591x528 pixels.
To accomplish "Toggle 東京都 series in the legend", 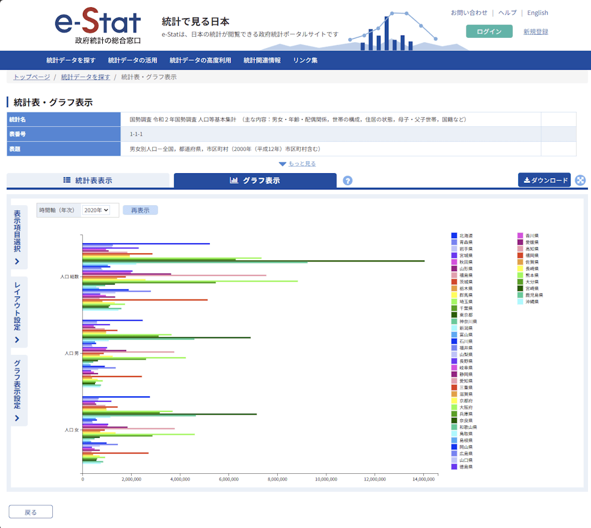I will [466, 315].
